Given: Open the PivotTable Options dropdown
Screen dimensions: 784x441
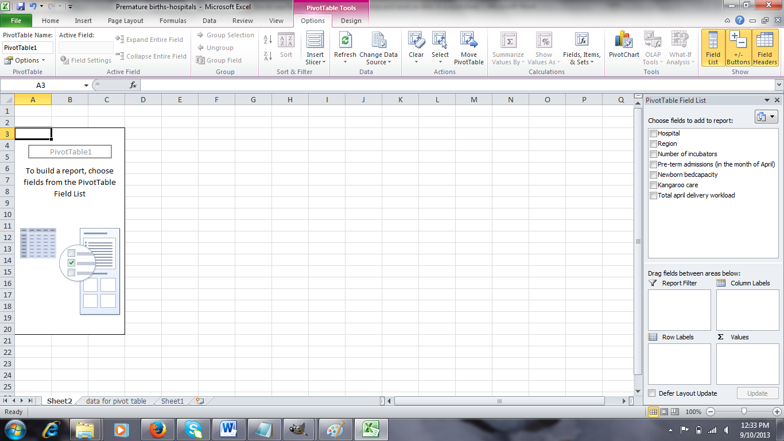Looking at the screenshot, I should 24,60.
